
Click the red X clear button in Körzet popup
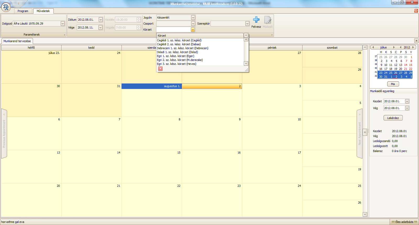coord(160,69)
